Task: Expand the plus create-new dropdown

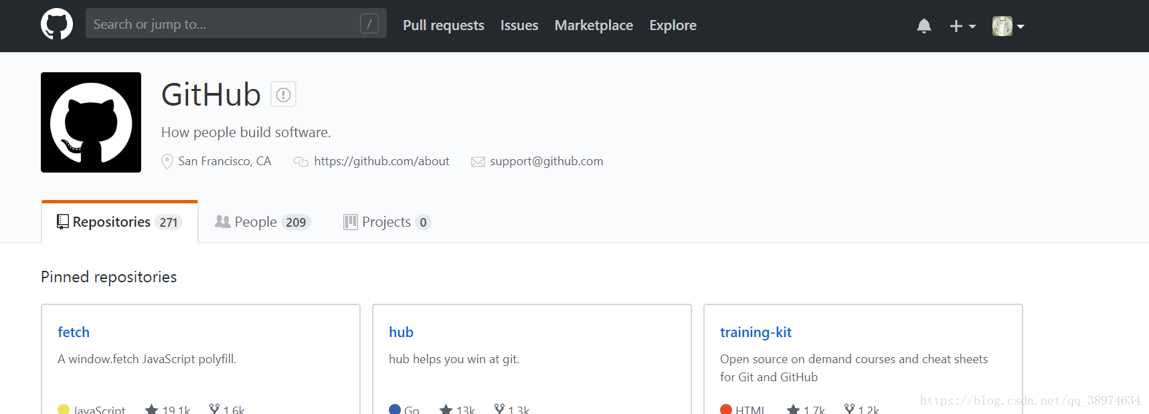Action: click(962, 26)
